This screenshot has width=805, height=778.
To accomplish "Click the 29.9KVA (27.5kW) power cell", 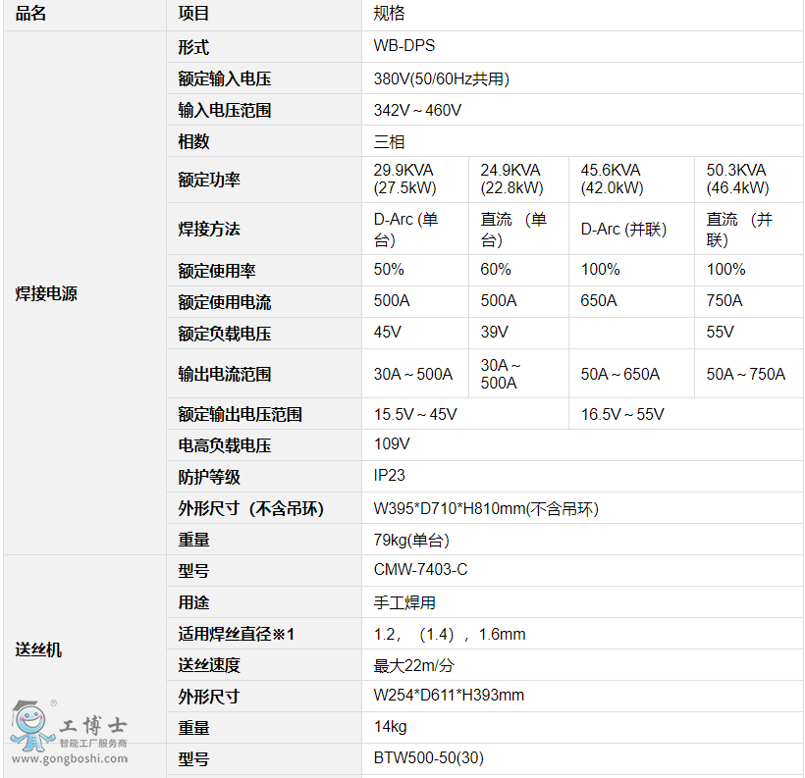I will pyautogui.click(x=405, y=180).
